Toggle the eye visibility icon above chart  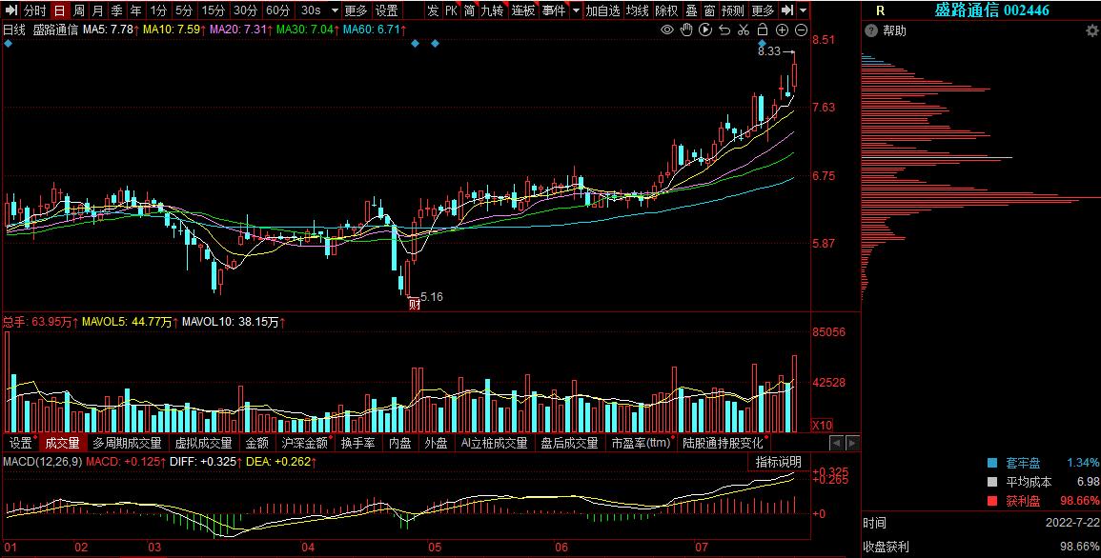(x=667, y=30)
